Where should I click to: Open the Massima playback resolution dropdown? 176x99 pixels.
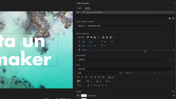coord(49,98)
